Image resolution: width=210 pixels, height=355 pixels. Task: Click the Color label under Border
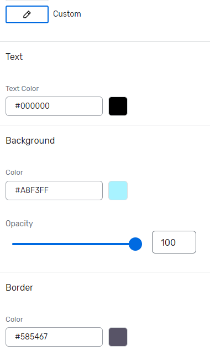point(14,319)
